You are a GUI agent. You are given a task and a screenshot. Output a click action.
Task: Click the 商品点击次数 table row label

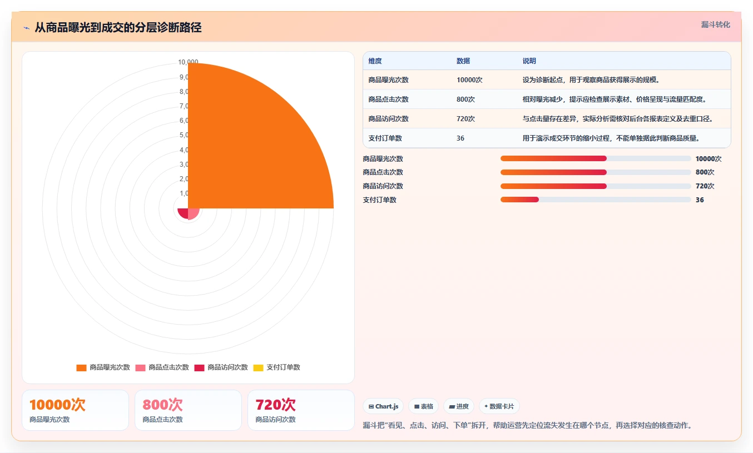coord(388,99)
